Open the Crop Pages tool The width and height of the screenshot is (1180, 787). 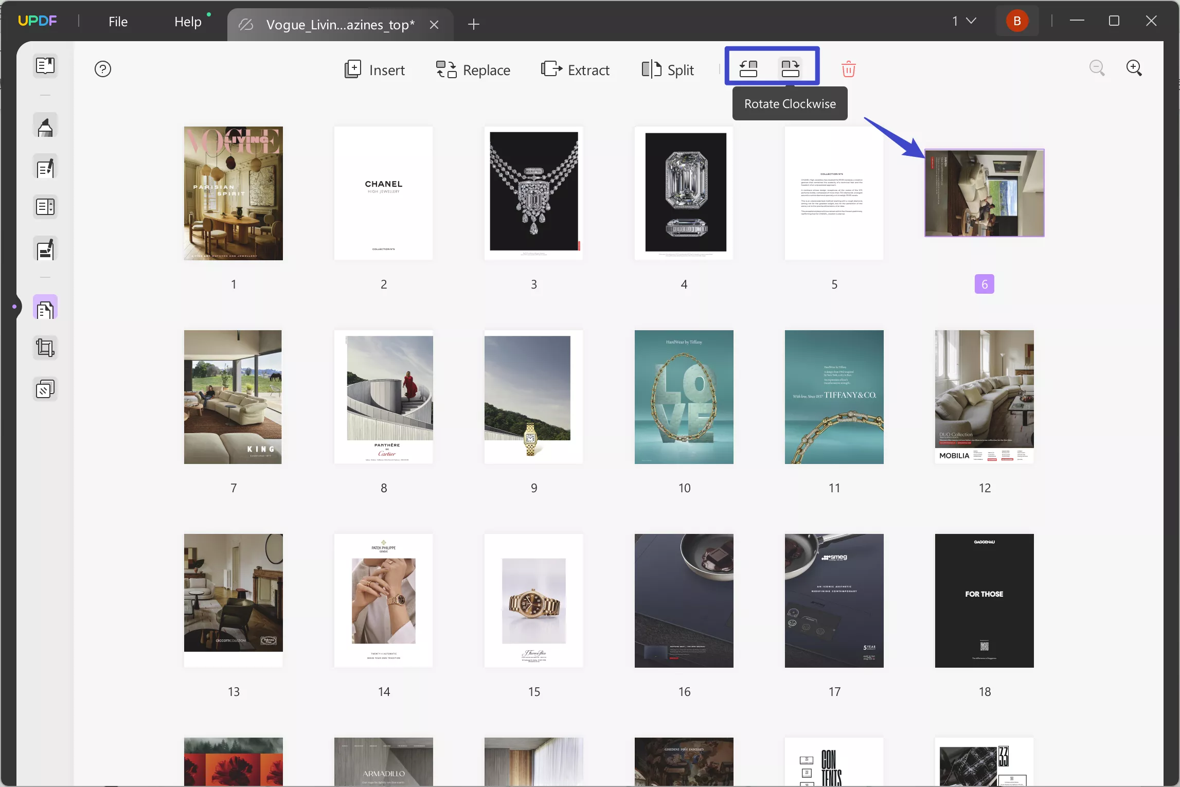click(45, 348)
